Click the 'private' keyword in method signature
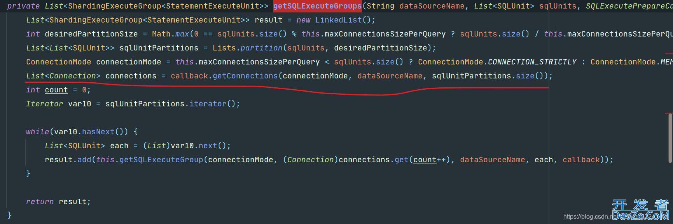Viewport: 673px width, 224px height. [23, 6]
